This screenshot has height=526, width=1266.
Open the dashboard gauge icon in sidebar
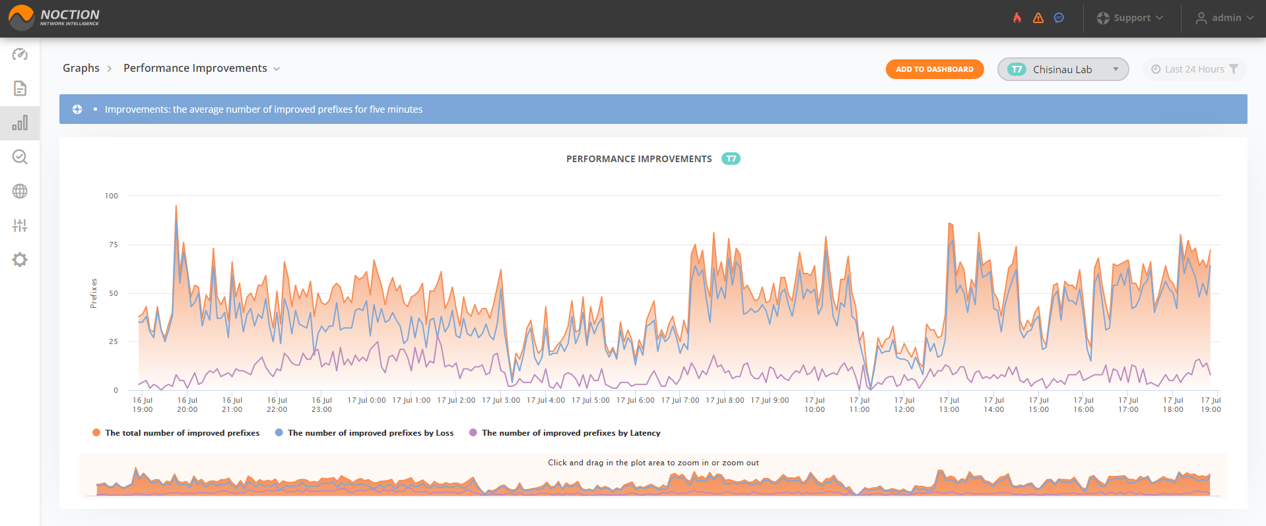[x=20, y=54]
